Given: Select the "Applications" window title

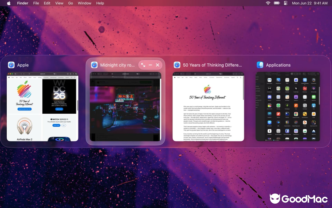Looking at the screenshot, I should point(278,65).
